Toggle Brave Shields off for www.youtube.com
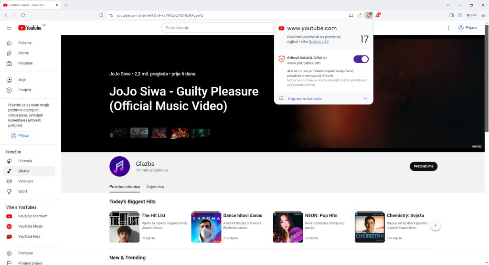The image size is (489, 265). pos(361,59)
